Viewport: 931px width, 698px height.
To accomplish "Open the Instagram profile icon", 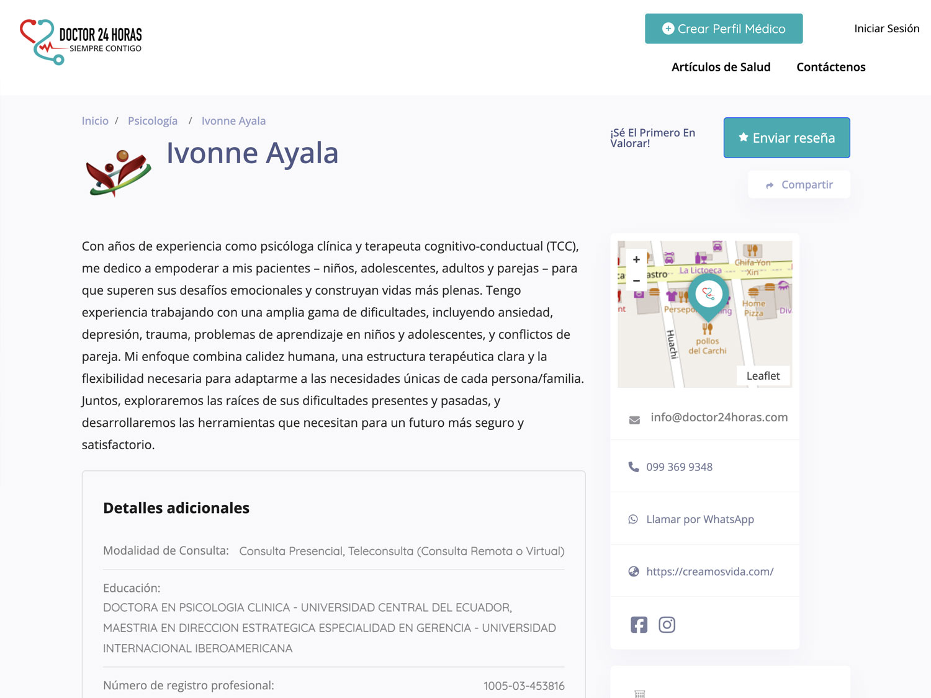I will point(667,625).
